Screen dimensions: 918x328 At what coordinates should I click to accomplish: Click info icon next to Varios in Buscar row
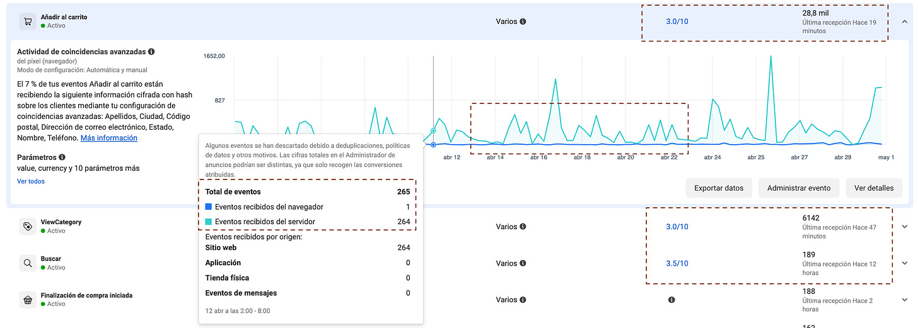(523, 263)
